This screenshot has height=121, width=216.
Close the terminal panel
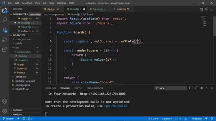coord(212,88)
